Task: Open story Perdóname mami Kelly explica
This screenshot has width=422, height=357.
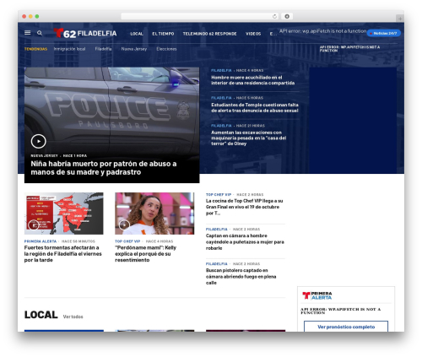Action: coord(145,254)
